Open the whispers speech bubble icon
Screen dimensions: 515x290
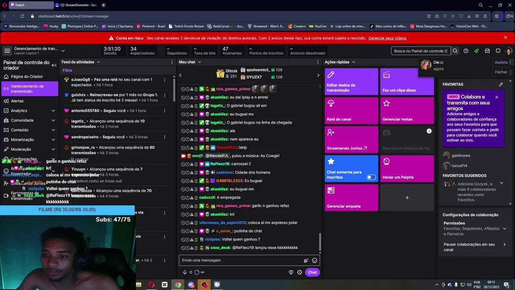[498, 51]
